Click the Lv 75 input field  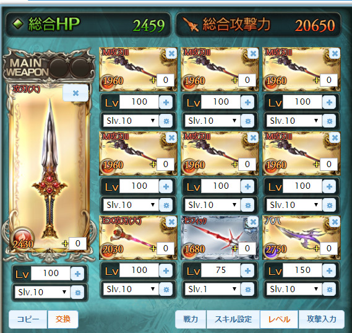pyautogui.click(x=221, y=270)
